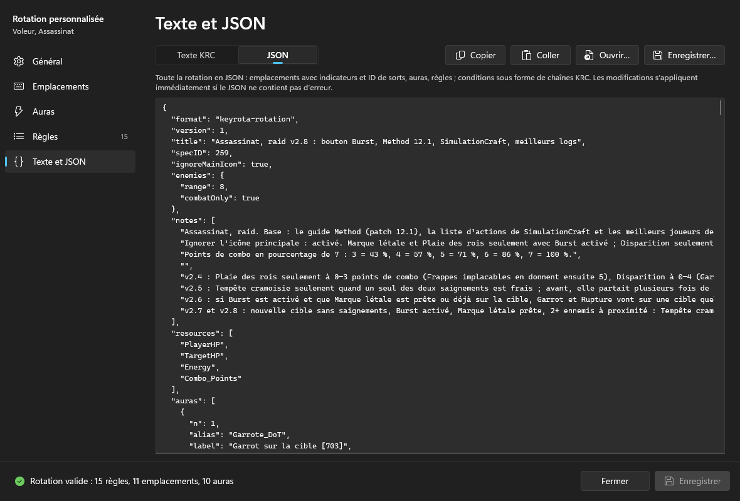
Task: Click the Fermer button
Action: click(x=615, y=481)
